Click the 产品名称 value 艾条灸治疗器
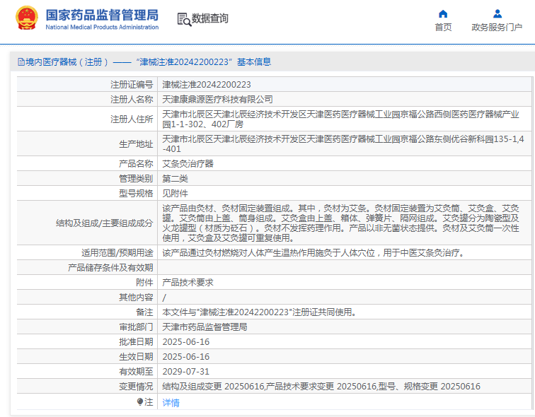The image size is (535, 417). (x=188, y=164)
